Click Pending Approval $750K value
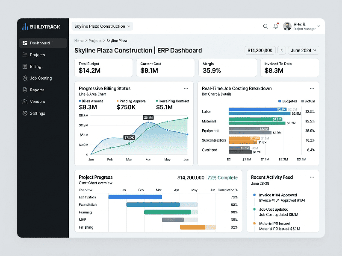 (126, 108)
